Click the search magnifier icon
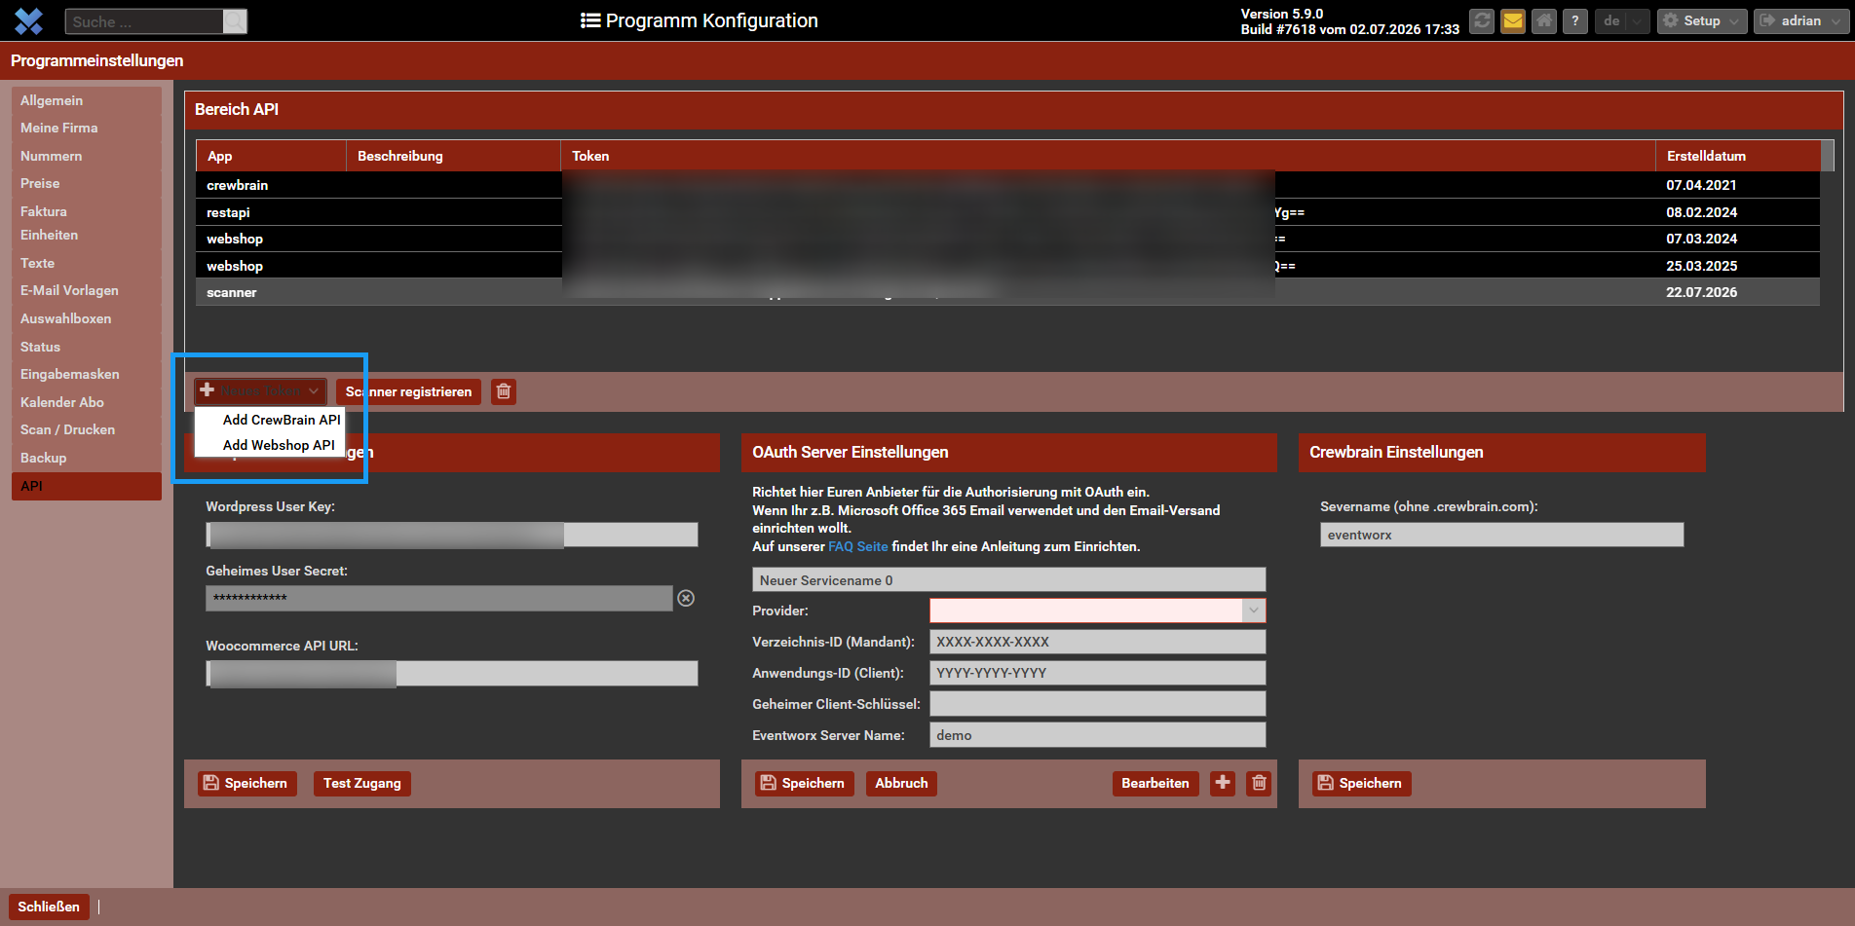The width and height of the screenshot is (1855, 926). pyautogui.click(x=235, y=21)
